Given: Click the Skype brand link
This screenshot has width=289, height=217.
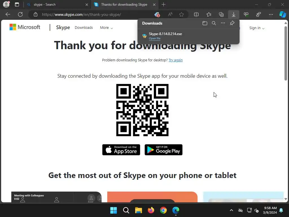Looking at the screenshot, I should point(63,27).
